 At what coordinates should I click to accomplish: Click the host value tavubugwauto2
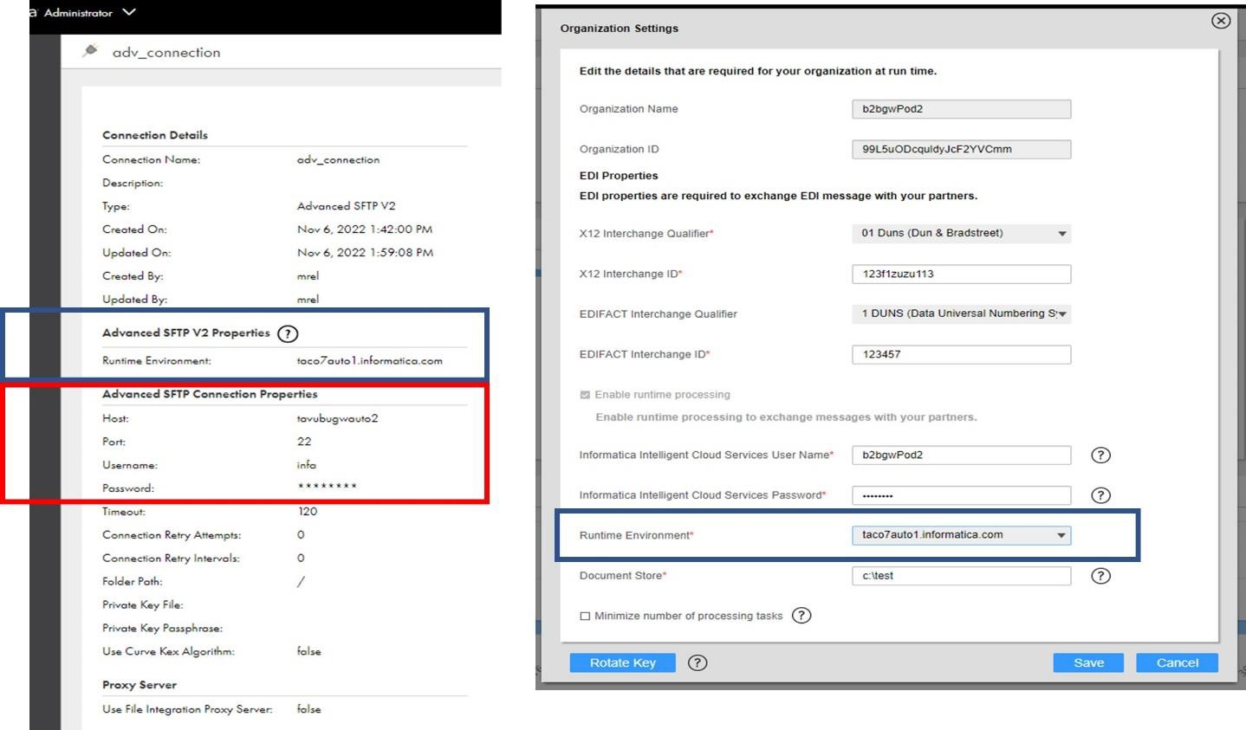pyautogui.click(x=337, y=418)
